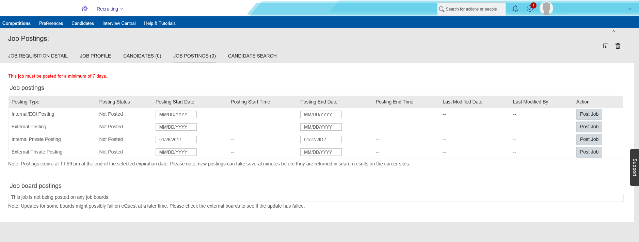Edit Internal Private Posting start date 01/26/2017

pos(176,140)
